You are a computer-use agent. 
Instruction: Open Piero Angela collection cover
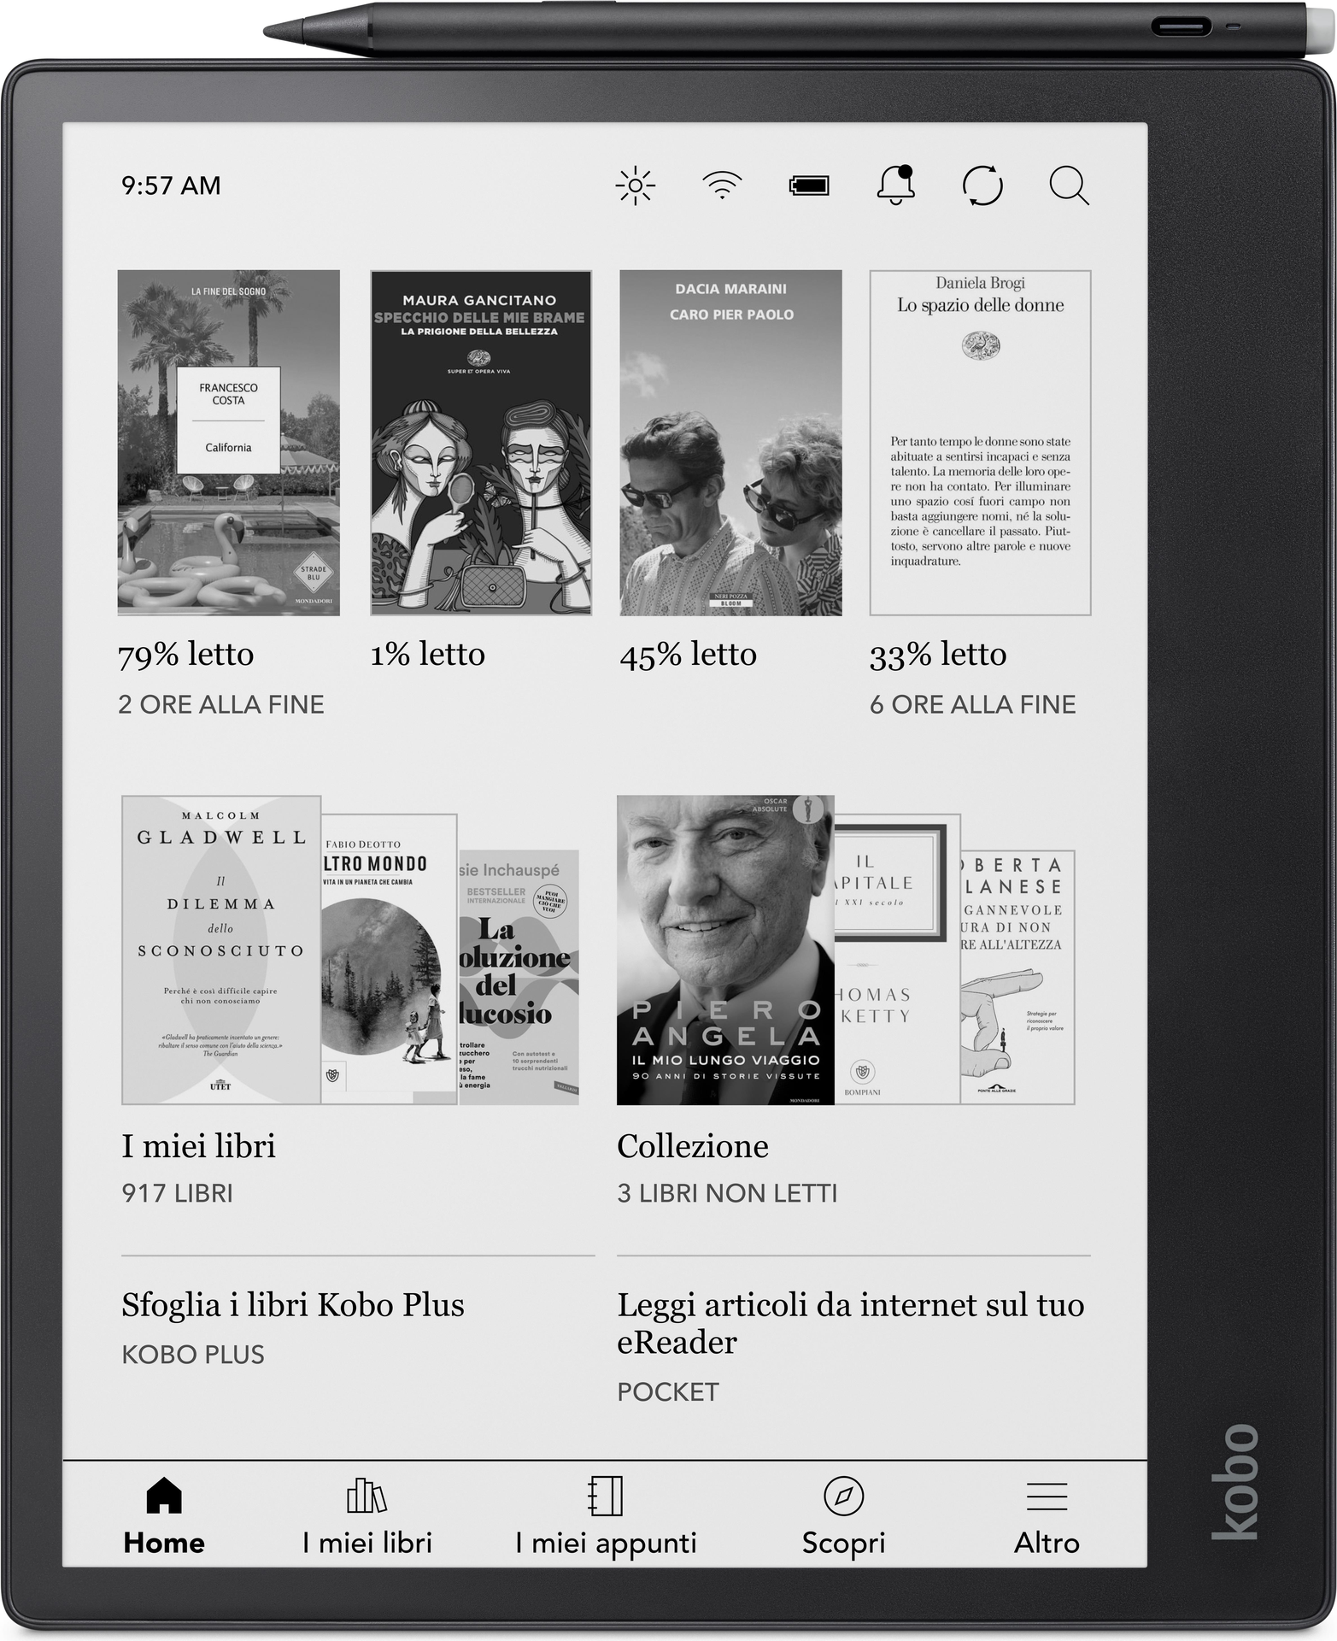724,950
